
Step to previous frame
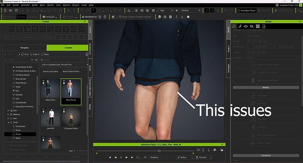click(x=115, y=157)
